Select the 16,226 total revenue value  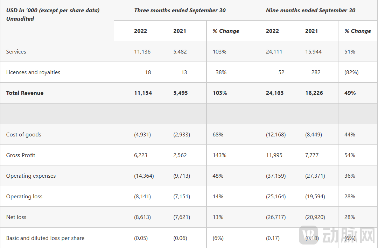(x=314, y=93)
